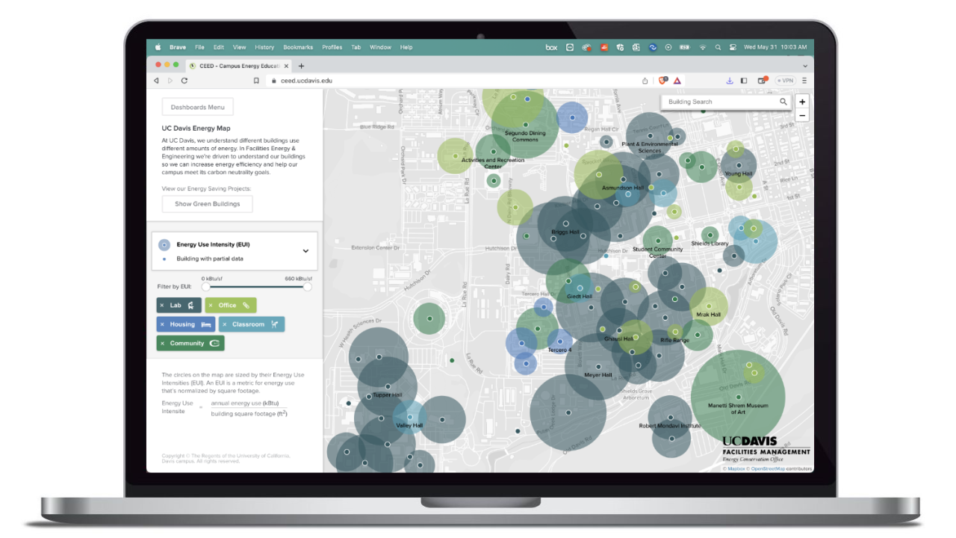Open the Dashboards Menu button
Viewport: 956px width, 538px height.
tap(198, 107)
